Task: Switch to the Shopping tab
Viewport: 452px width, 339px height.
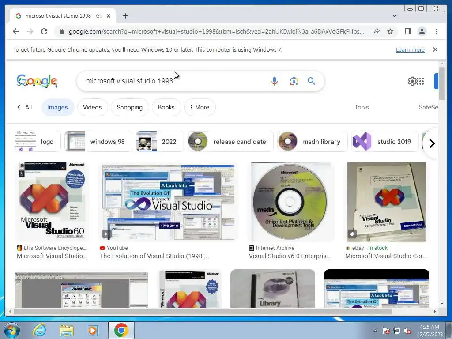Action: pyautogui.click(x=129, y=107)
